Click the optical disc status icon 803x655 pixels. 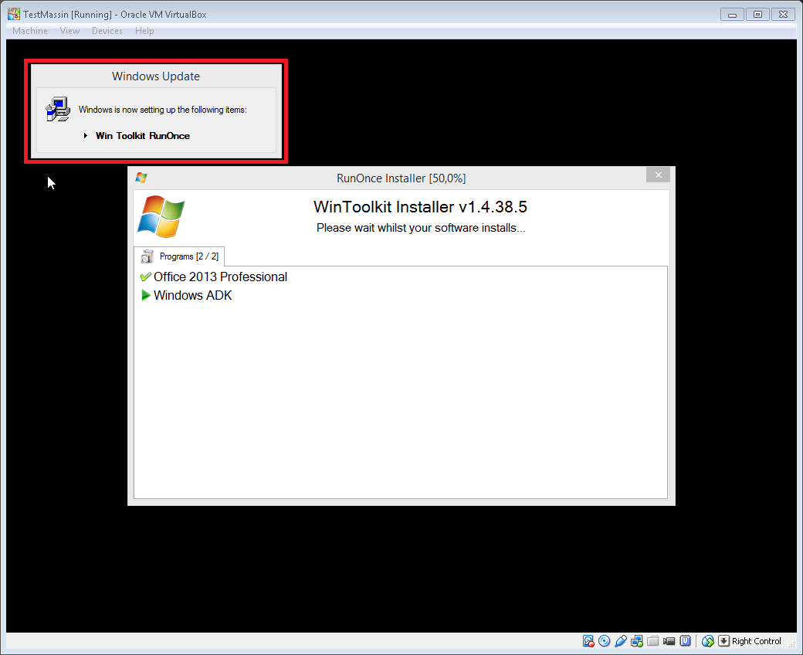pyautogui.click(x=605, y=641)
